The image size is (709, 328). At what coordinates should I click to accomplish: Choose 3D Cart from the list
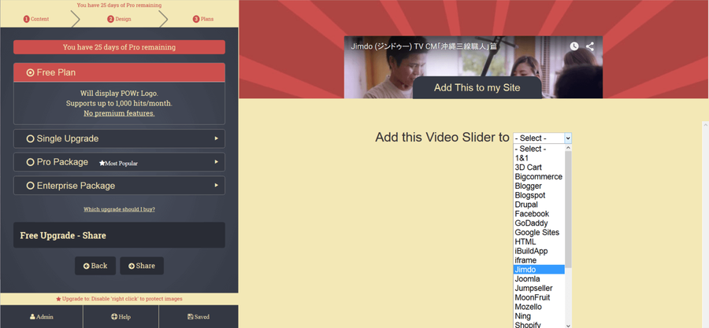point(539,168)
